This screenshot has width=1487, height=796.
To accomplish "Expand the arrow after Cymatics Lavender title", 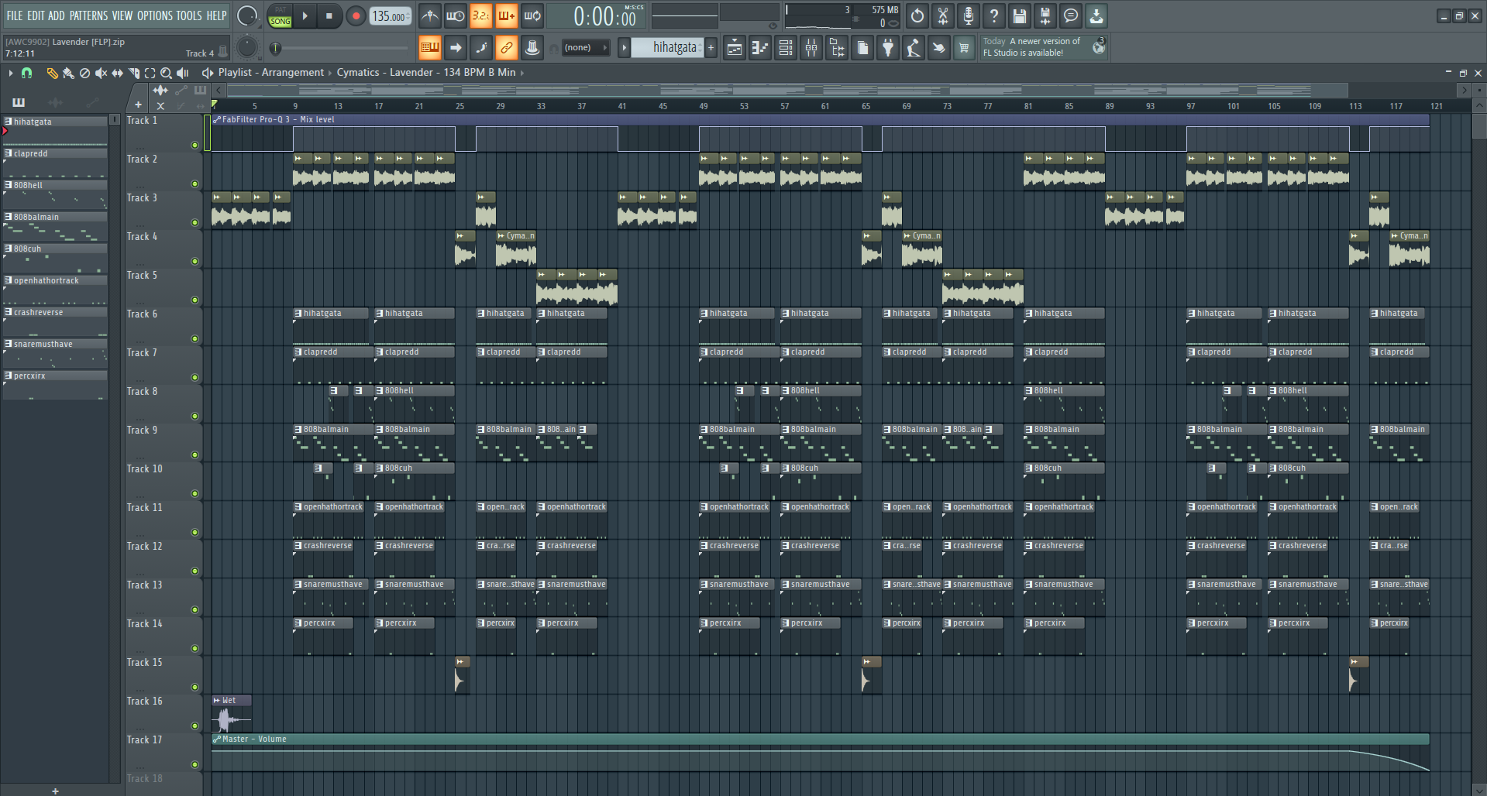I will [x=522, y=73].
